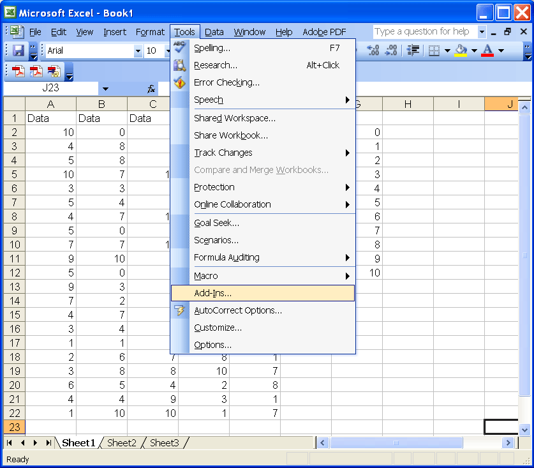Click the Save toolbar icon
This screenshot has width=534, height=468.
[x=19, y=51]
